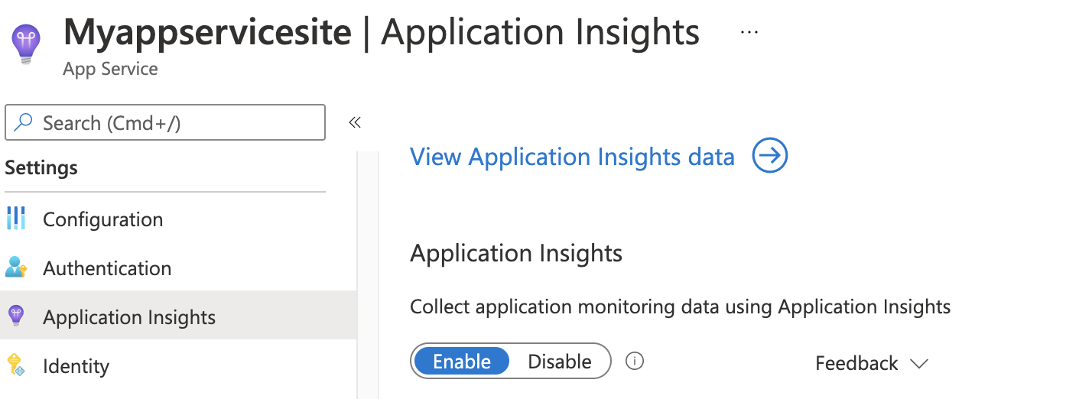This screenshot has height=399, width=1092.
Task: Click the Application Insights lightbulb header icon
Action: 25,44
